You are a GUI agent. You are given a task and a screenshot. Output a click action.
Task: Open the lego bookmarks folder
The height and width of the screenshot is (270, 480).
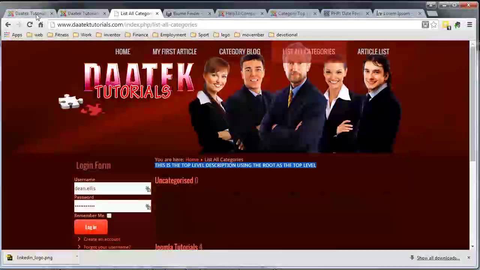coord(222,35)
